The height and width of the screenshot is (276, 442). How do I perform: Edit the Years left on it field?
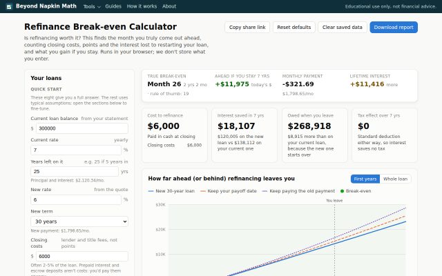pyautogui.click(x=75, y=172)
